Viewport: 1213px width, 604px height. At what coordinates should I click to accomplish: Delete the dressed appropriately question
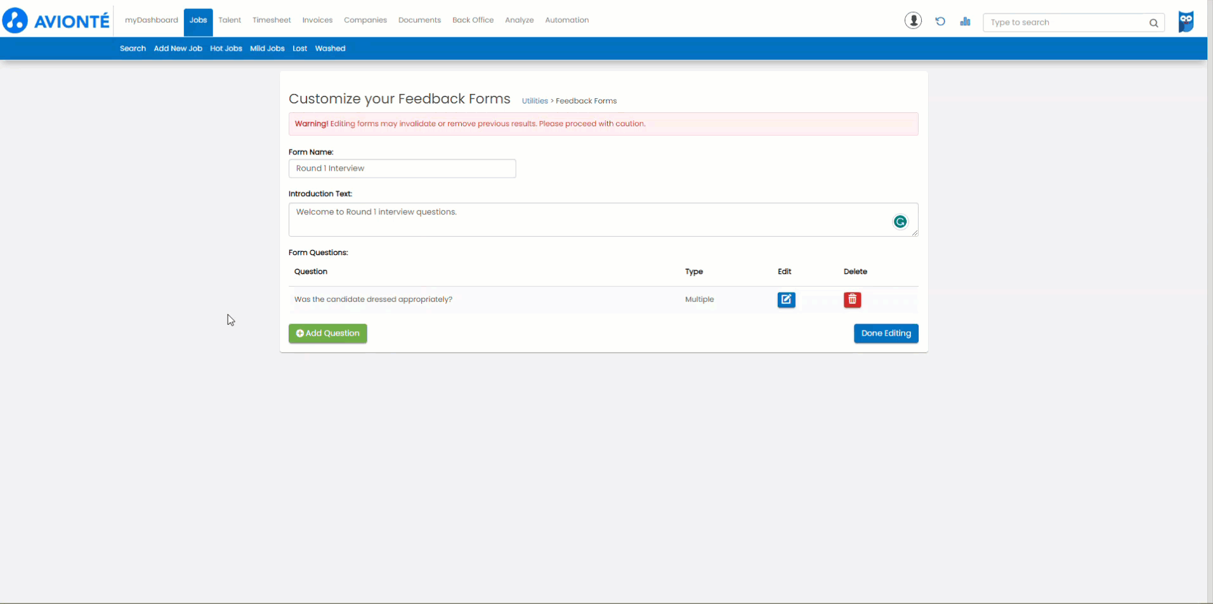(852, 299)
